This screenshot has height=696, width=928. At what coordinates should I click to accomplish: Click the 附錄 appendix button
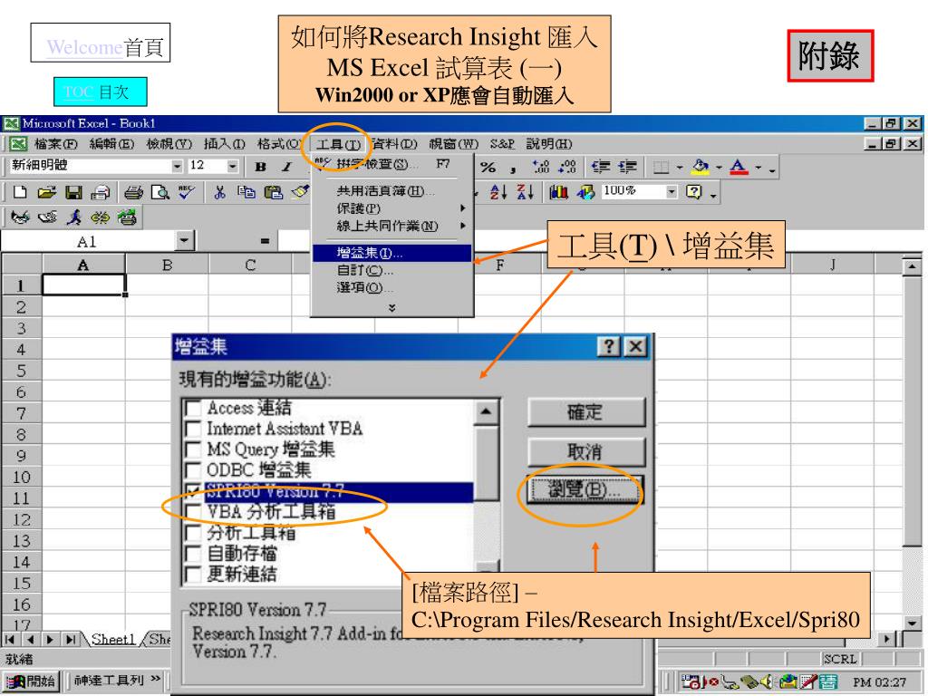(830, 56)
